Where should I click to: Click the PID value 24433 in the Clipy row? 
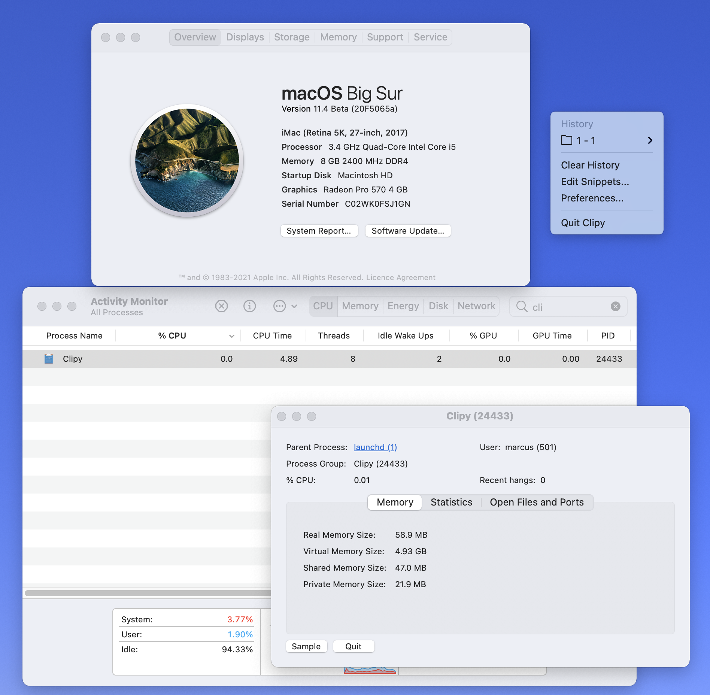coord(609,359)
